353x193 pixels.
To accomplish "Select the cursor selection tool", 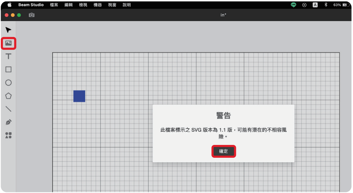I will tap(8, 30).
